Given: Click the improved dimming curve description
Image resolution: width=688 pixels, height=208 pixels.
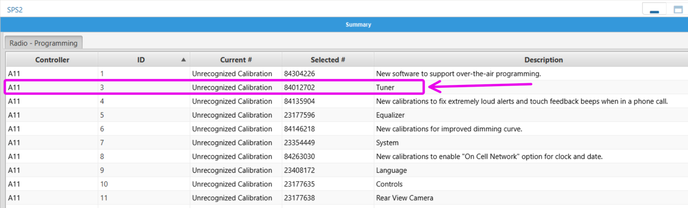Looking at the screenshot, I should coord(449,129).
